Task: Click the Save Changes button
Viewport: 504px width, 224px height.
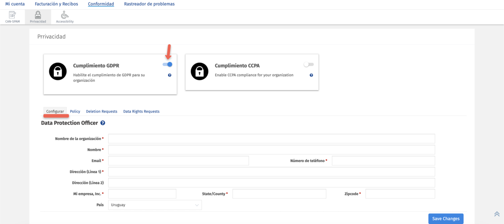Action: click(x=446, y=219)
